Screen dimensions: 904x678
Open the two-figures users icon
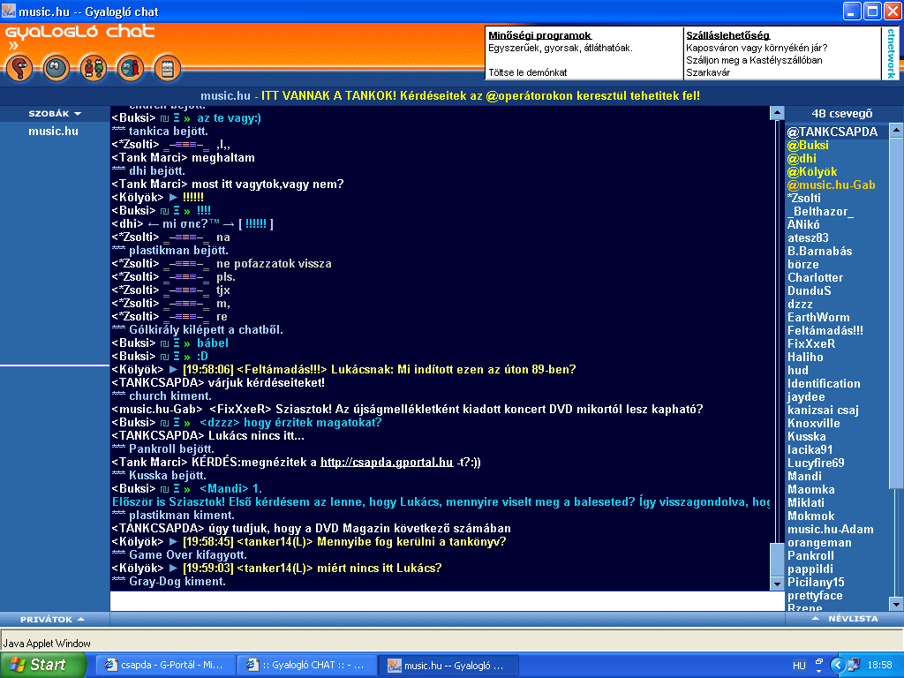point(94,69)
